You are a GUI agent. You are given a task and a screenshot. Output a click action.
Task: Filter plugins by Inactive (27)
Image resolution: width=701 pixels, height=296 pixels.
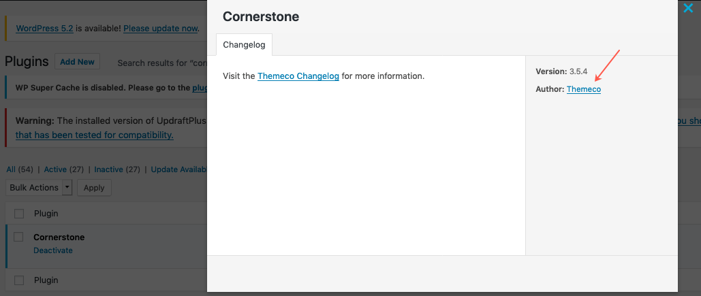click(x=117, y=169)
